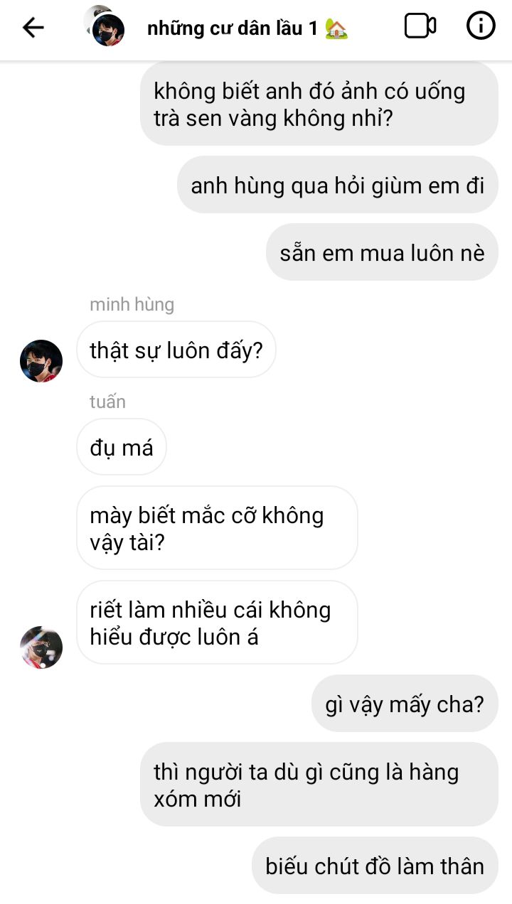The width and height of the screenshot is (512, 904).
Task: Tap the message about 'trà sen vàng'
Action: [319, 104]
